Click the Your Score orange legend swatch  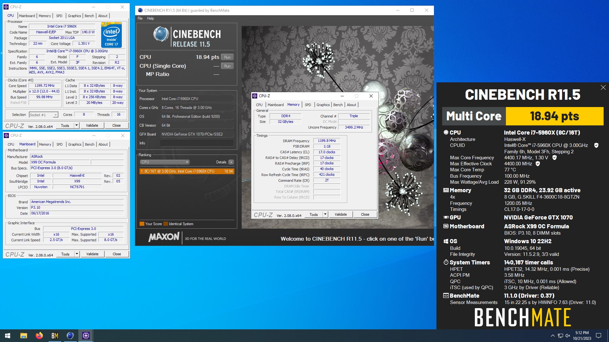pyautogui.click(x=142, y=224)
